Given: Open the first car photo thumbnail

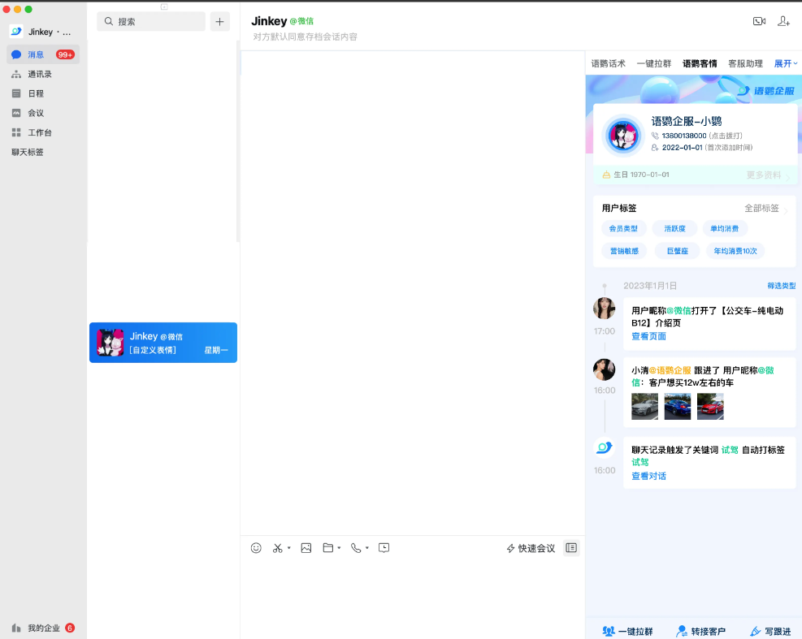Looking at the screenshot, I should click(x=645, y=406).
